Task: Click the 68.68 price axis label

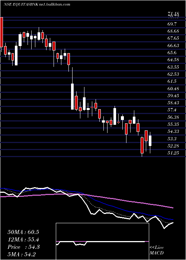Action: (173, 31)
